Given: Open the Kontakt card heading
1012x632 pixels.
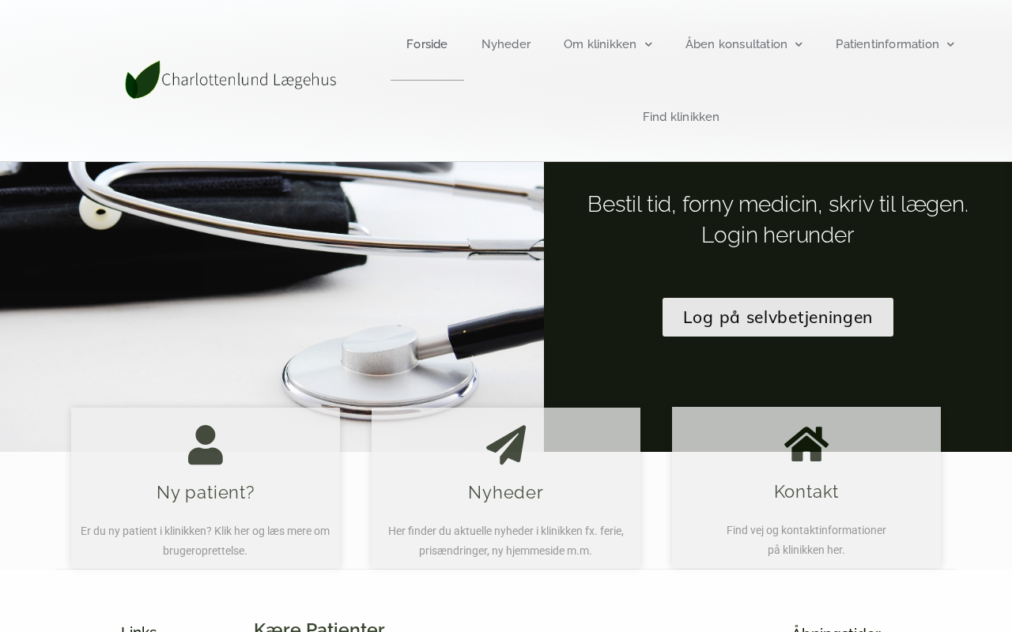Looking at the screenshot, I should (x=806, y=491).
